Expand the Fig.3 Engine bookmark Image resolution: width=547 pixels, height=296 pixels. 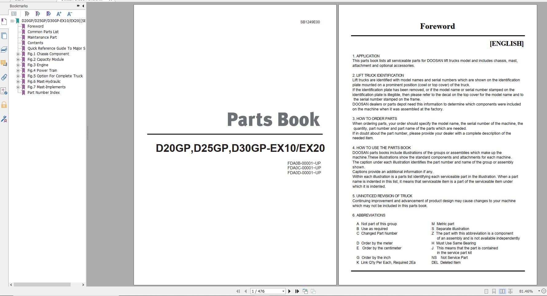click(x=18, y=65)
